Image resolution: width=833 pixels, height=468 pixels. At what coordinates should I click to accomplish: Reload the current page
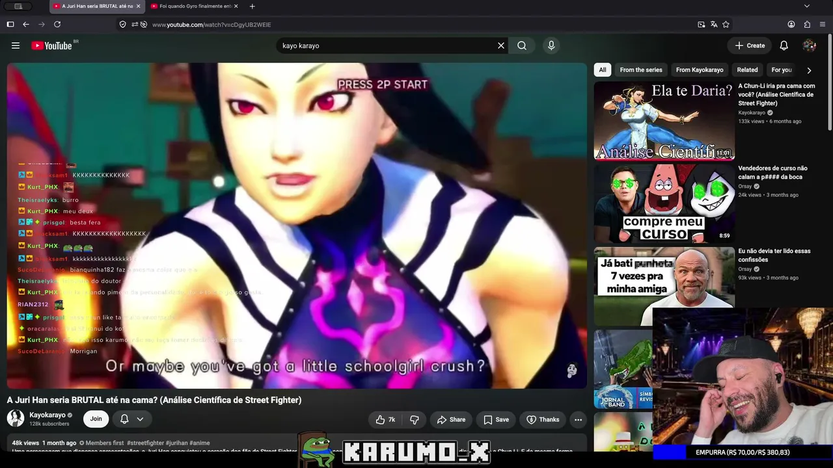tap(57, 25)
